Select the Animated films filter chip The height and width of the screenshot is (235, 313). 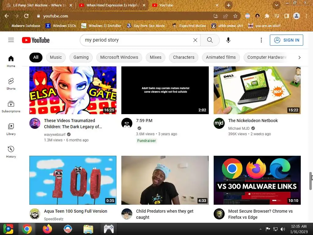[221, 57]
